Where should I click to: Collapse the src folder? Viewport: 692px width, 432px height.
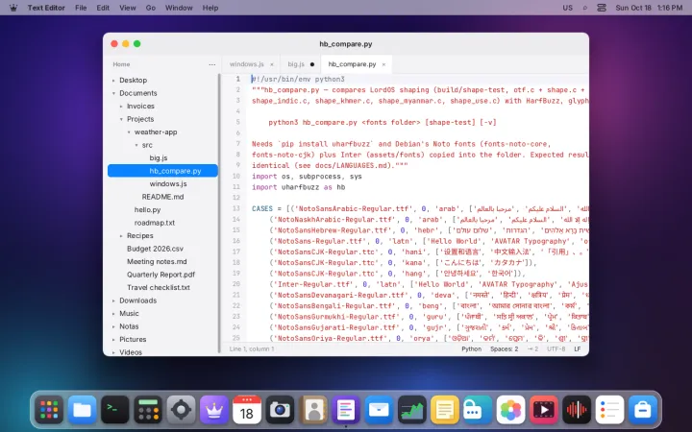point(136,145)
